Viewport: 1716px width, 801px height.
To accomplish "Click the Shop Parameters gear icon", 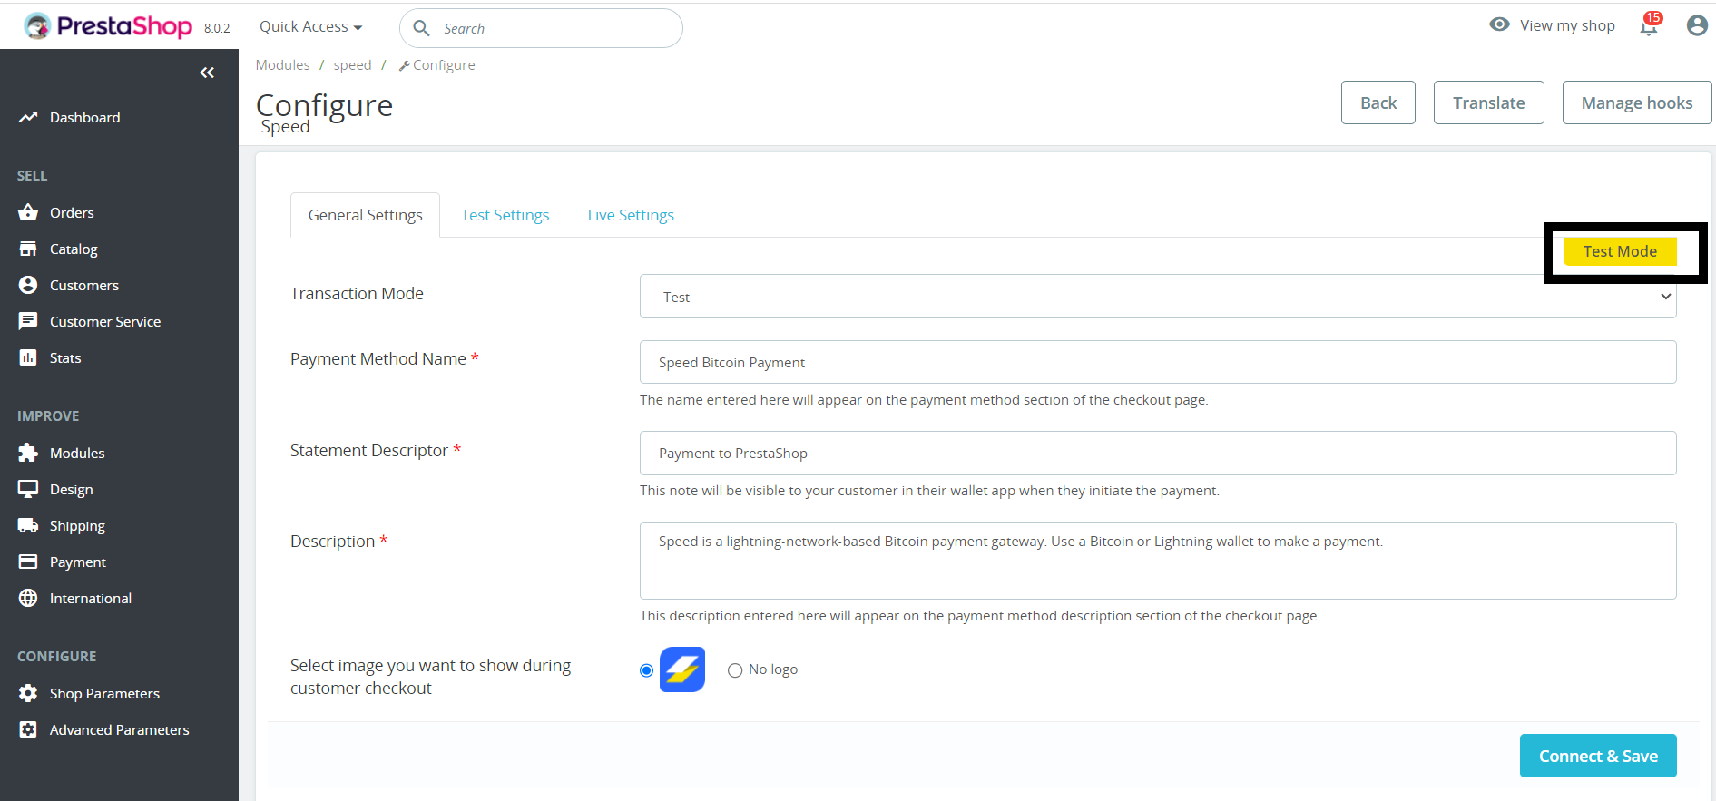I will pyautogui.click(x=28, y=693).
